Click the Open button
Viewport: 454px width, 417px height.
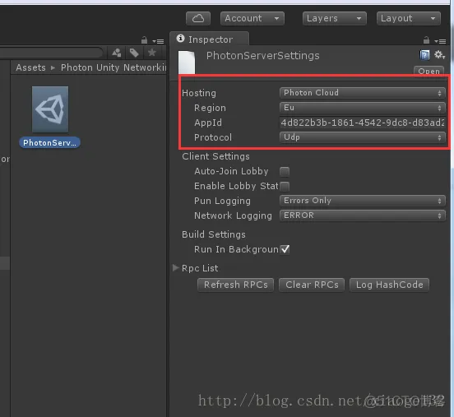click(429, 71)
